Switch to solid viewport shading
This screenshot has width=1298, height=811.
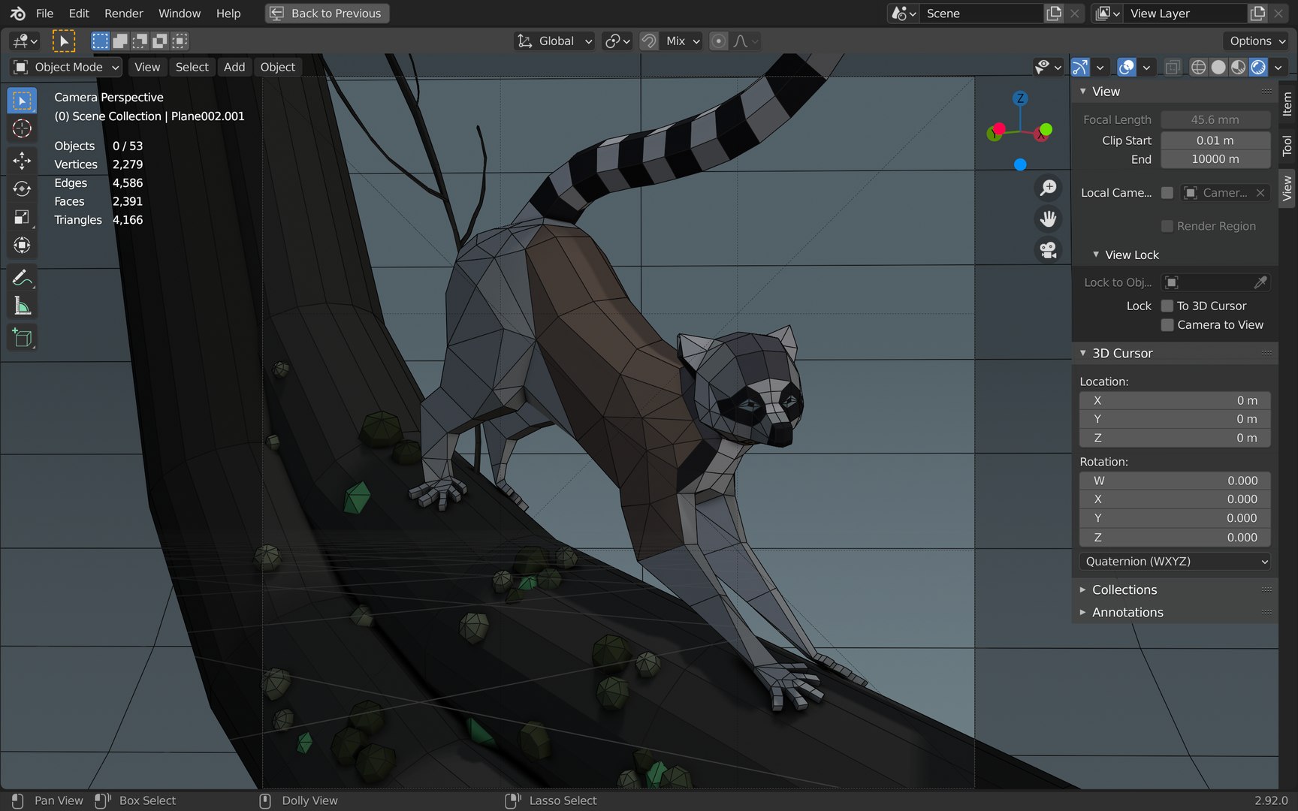[x=1218, y=67]
